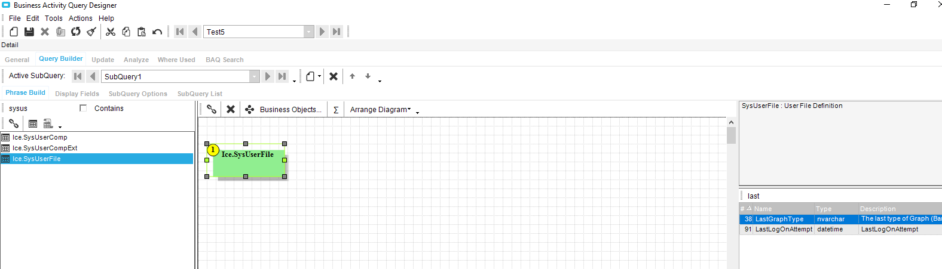Viewport: 942px width, 269px height.
Task: Open the Help menu
Action: [106, 18]
